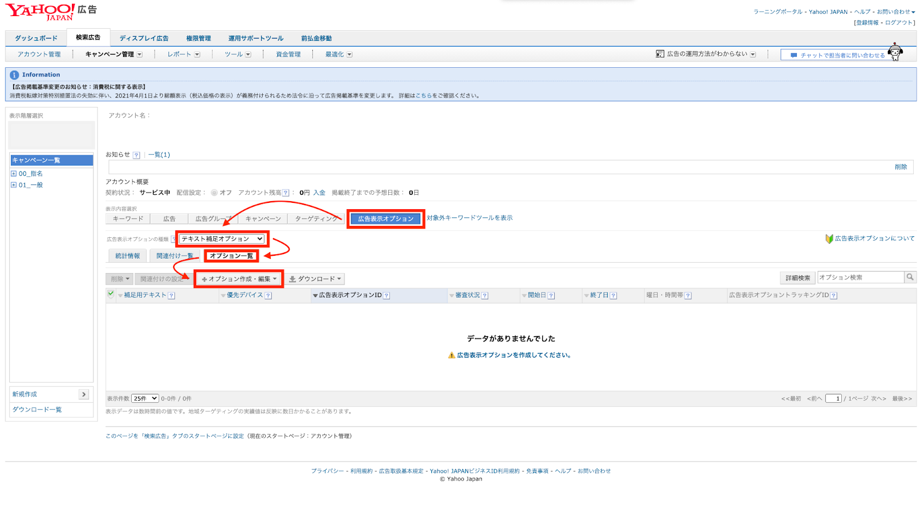
Task: Click the Information circle icon
Action: point(14,75)
